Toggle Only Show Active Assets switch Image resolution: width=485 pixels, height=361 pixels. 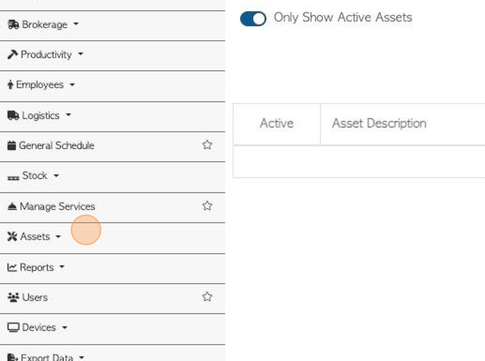point(253,18)
